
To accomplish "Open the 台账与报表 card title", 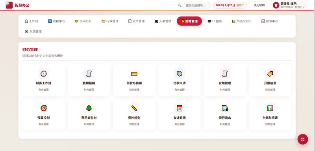I will [x=270, y=118].
